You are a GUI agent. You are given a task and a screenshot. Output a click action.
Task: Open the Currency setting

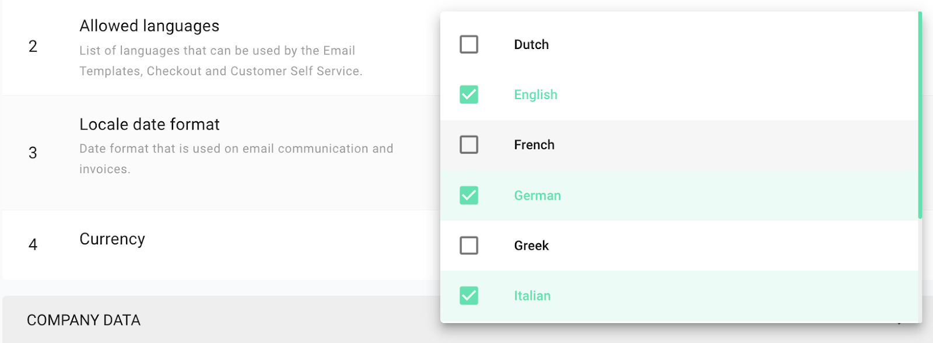[x=112, y=239]
